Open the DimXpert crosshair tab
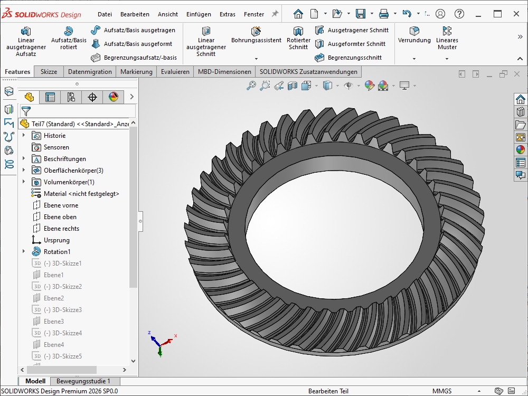This screenshot has height=396, width=528. (x=92, y=97)
